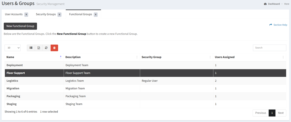Screen dimensions: 291x122
Task: Click the New Functional Group button
Action: 20,26
